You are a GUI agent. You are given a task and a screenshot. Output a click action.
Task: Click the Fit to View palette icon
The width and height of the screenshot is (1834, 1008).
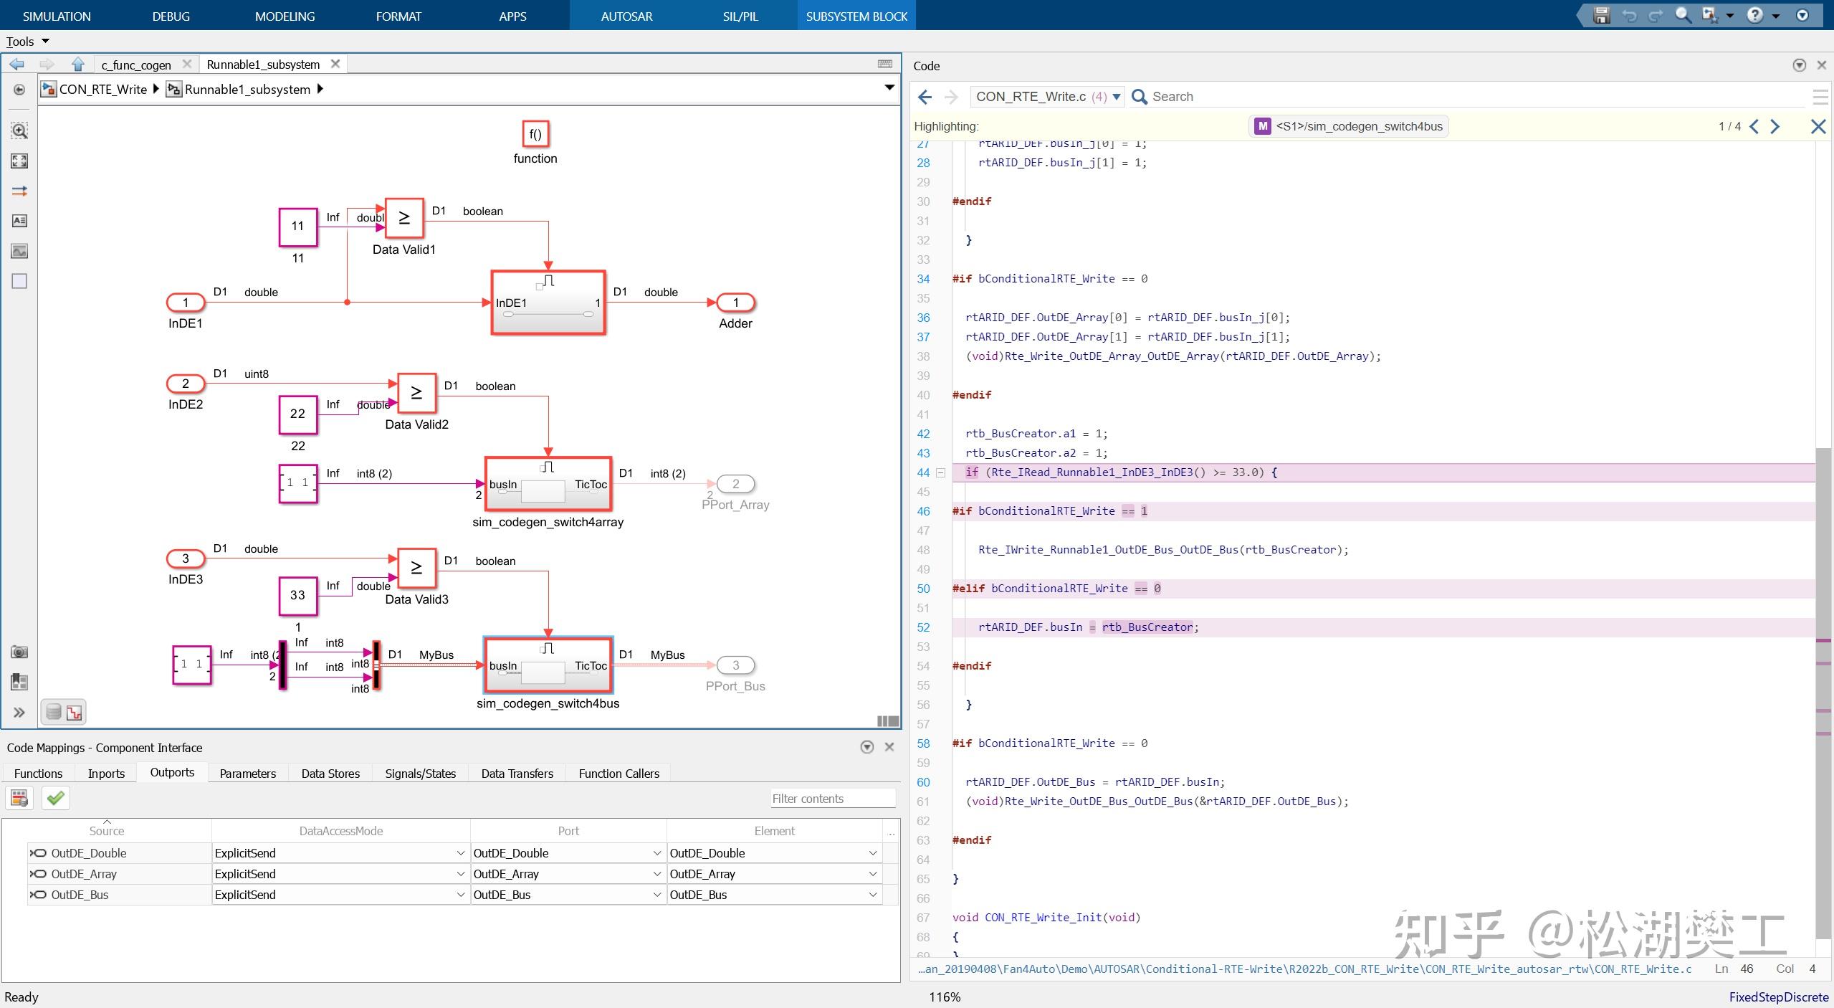pos(19,161)
